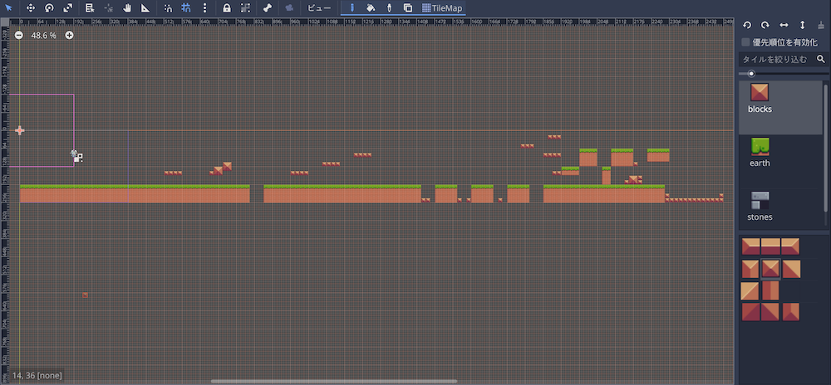Switch to the Rotate Mode tool
The height and width of the screenshot is (385, 831).
49,8
